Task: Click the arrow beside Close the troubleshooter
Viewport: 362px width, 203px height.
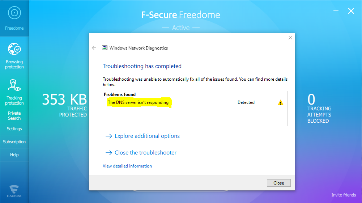Action: [x=109, y=153]
